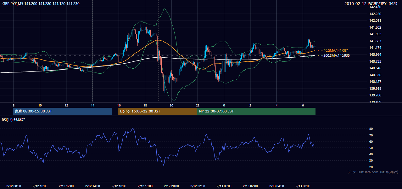Click the RSI(14) 55.8672 indicator label
The height and width of the screenshot is (189, 402).
click(14, 120)
